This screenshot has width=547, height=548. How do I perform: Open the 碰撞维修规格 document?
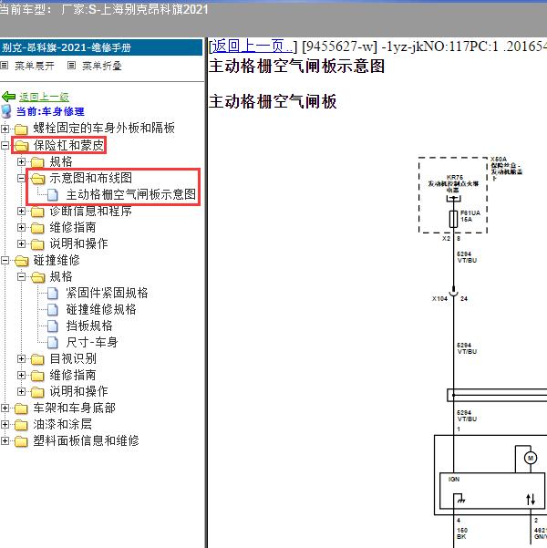point(101,309)
